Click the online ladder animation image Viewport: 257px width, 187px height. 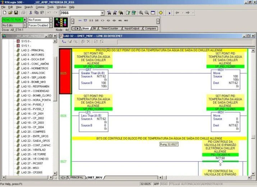(61, 22)
